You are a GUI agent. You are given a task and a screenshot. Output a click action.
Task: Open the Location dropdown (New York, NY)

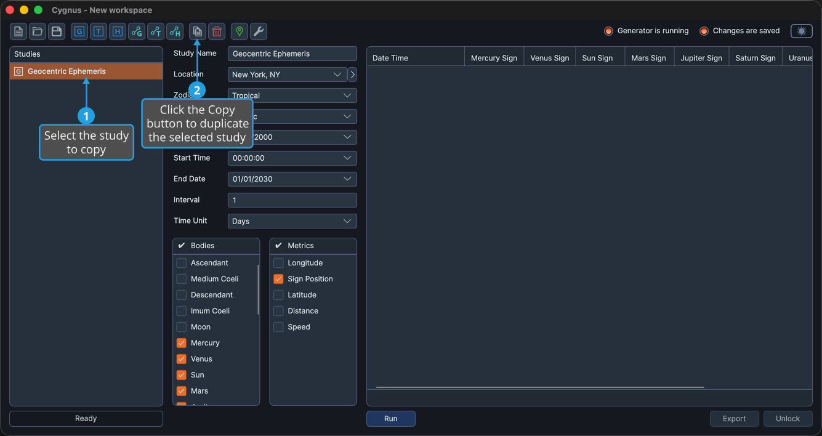pos(288,75)
